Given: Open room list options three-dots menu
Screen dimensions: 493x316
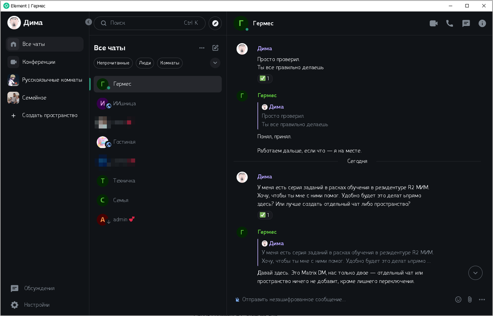Looking at the screenshot, I should coord(202,48).
